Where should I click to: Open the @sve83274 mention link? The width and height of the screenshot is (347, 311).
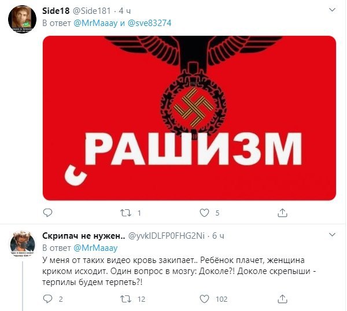(149, 23)
